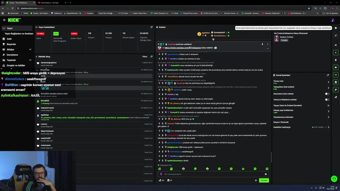Click the info icon in right toolbar
The width and height of the screenshot is (340, 191).
pyautogui.click(x=336, y=28)
